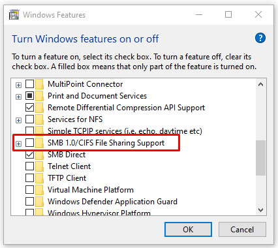Click the Cancel button
278x248 pixels.
242,229
